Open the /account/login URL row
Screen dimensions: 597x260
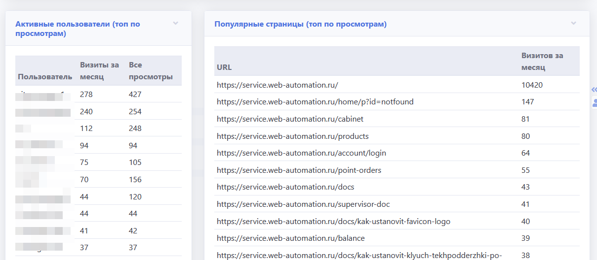click(x=301, y=153)
